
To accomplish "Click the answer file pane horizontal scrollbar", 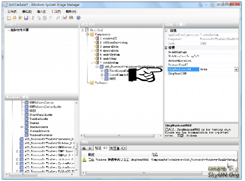I will point(119,136).
